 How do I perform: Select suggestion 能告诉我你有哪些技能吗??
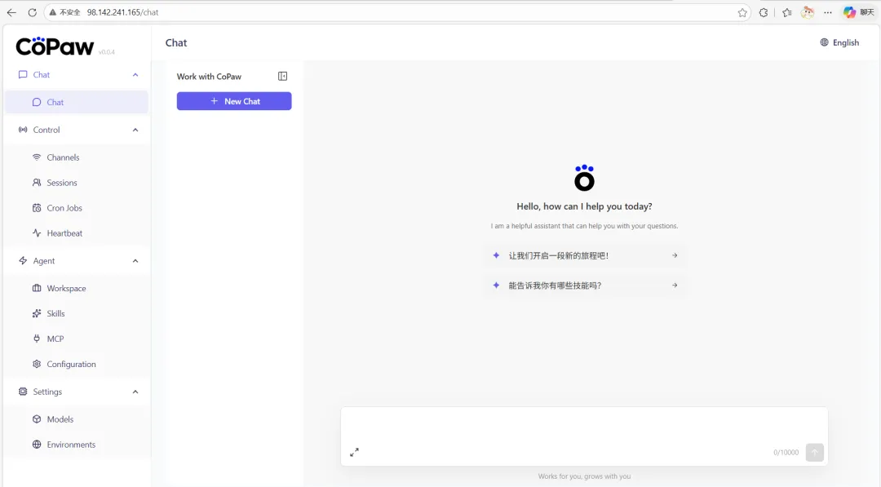click(584, 286)
